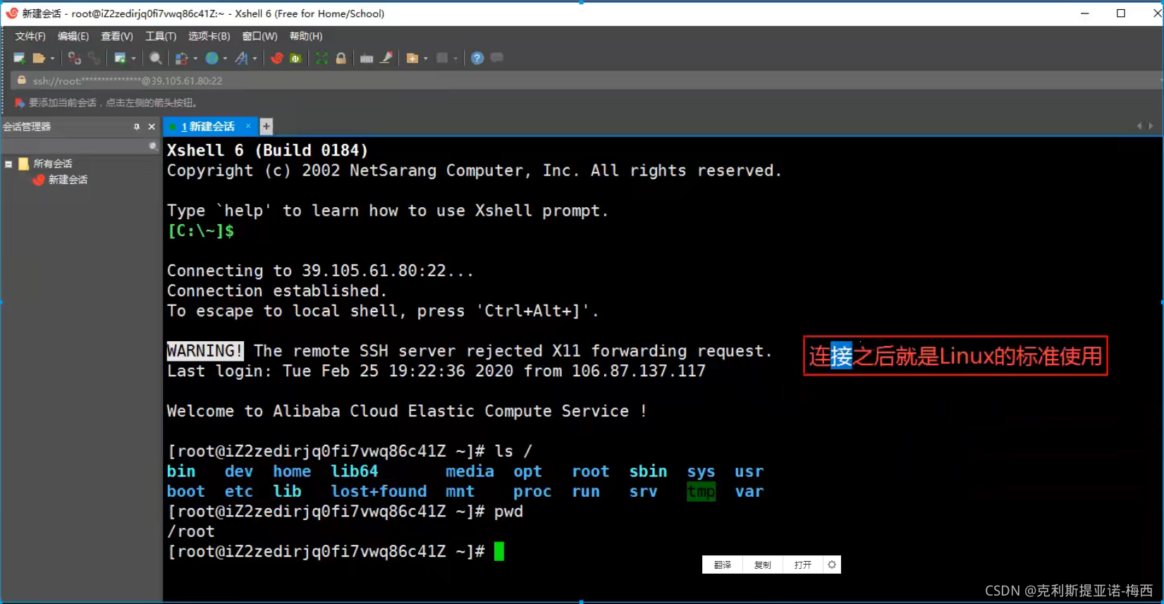Click the Xshell logo in title bar
This screenshot has height=604, width=1164.
[11, 13]
